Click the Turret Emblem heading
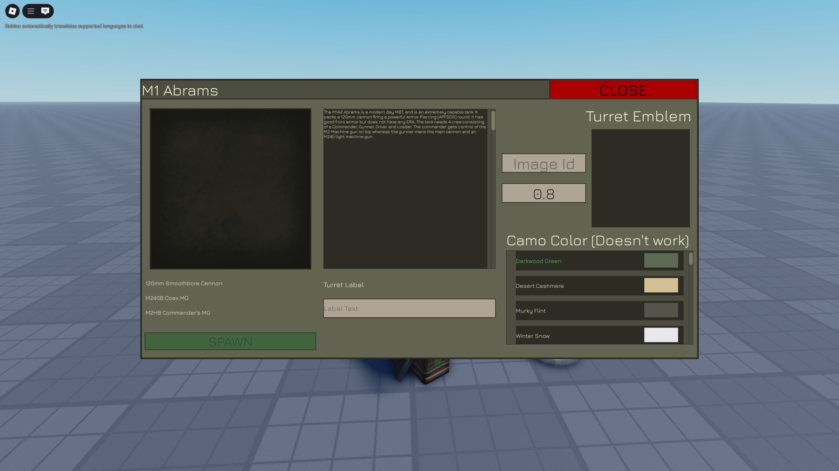 638,116
